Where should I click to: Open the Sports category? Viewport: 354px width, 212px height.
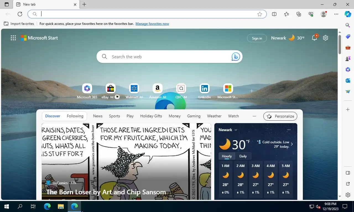(x=114, y=116)
